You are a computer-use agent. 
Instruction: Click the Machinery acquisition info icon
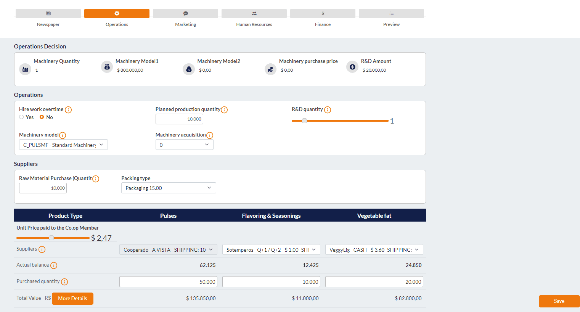point(210,135)
